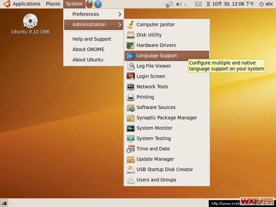Open the volume control speaker icon
Screen dimensions: 276x207
pyautogui.click(x=178, y=4)
